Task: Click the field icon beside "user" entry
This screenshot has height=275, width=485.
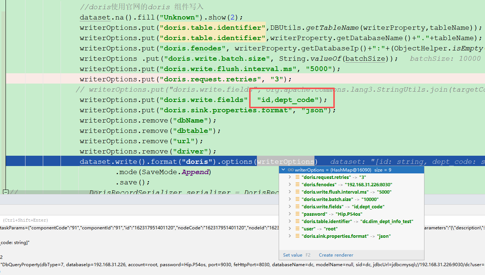Action: (x=297, y=229)
